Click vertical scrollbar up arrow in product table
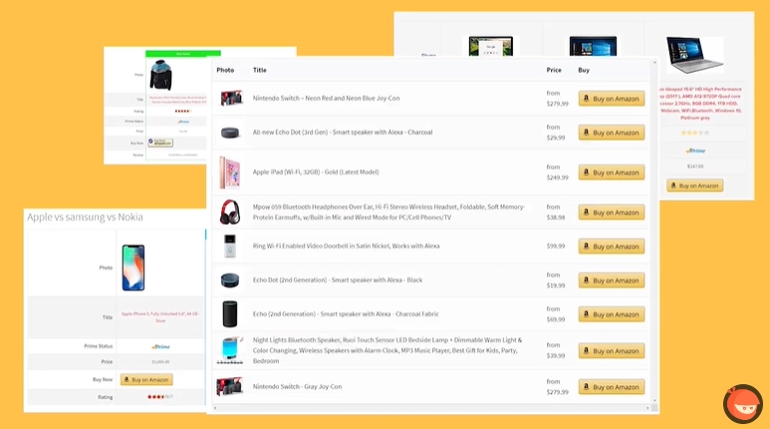Screen dimensions: 770x429 [654, 63]
